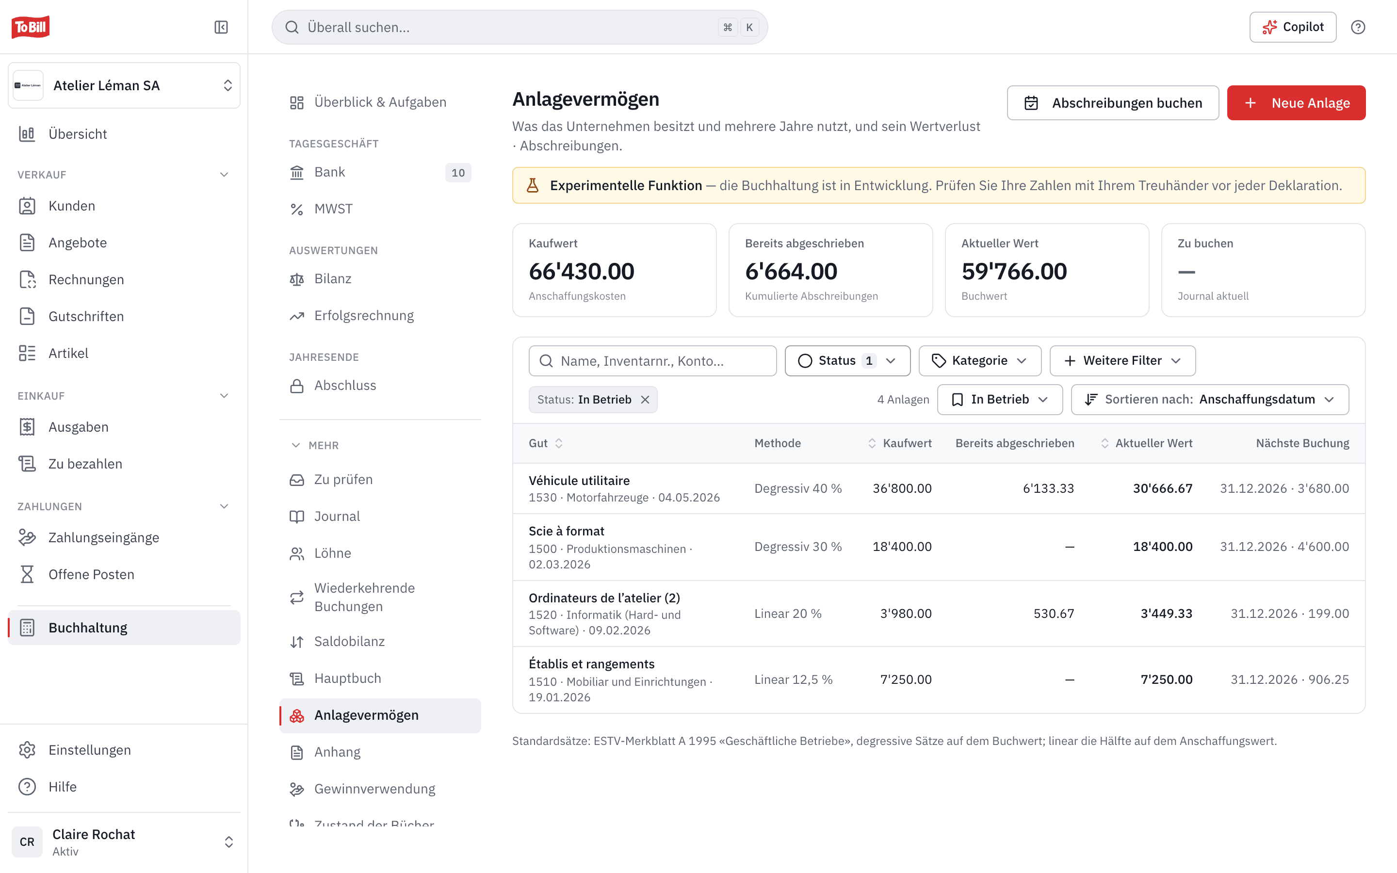Expand the Atelier Léman SA company switcher
1397x873 pixels.
coord(124,85)
